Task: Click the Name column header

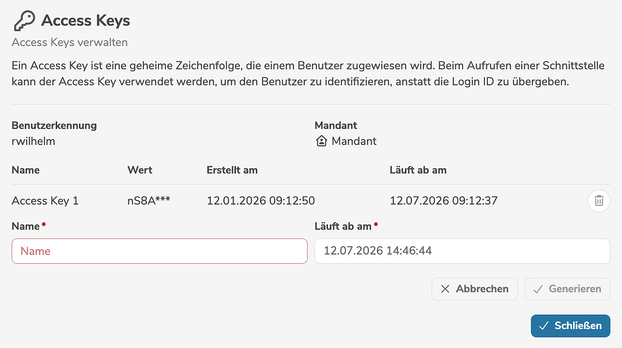Action: 26,170
